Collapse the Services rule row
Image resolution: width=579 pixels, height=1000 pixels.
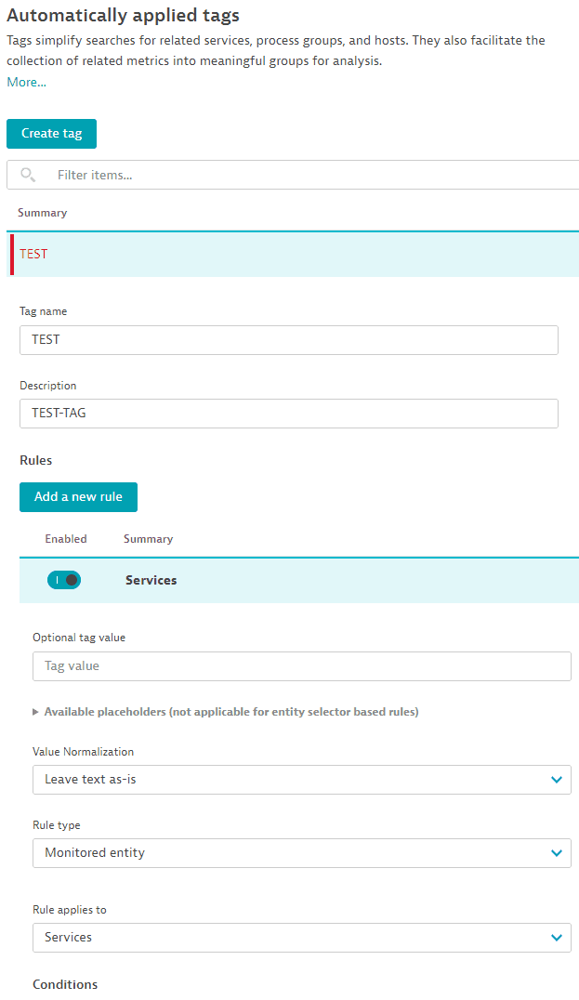click(299, 580)
